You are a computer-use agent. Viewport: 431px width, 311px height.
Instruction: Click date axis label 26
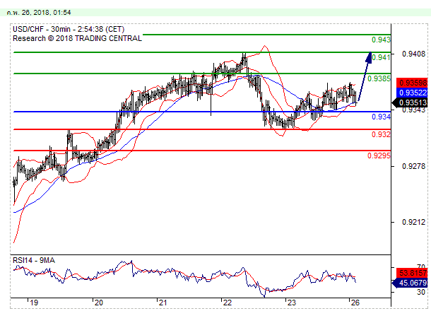coord(355,303)
